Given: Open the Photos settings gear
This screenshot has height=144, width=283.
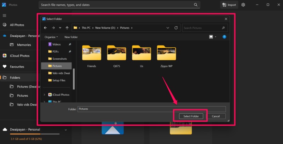Looking at the screenshot, I should click(243, 5).
